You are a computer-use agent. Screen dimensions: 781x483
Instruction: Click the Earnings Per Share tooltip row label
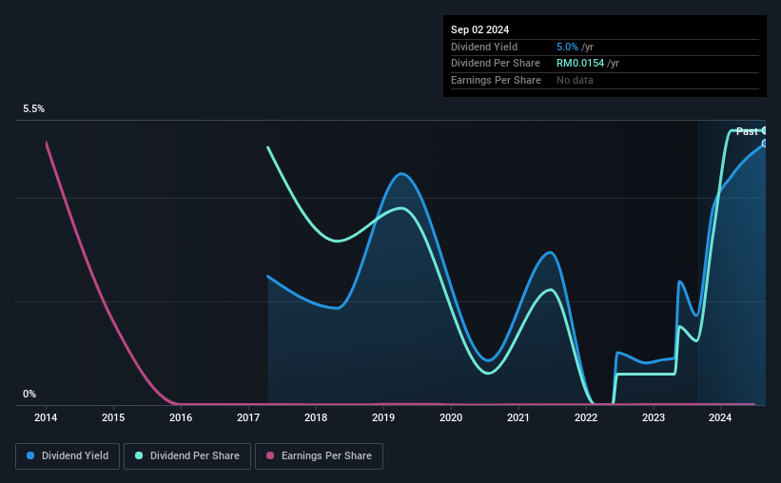(x=496, y=80)
